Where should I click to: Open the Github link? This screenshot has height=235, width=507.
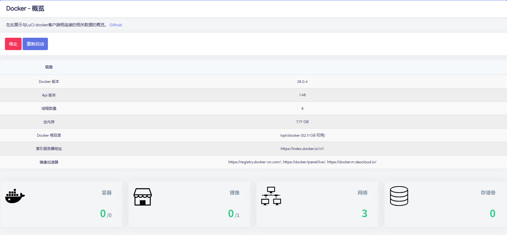click(x=116, y=25)
